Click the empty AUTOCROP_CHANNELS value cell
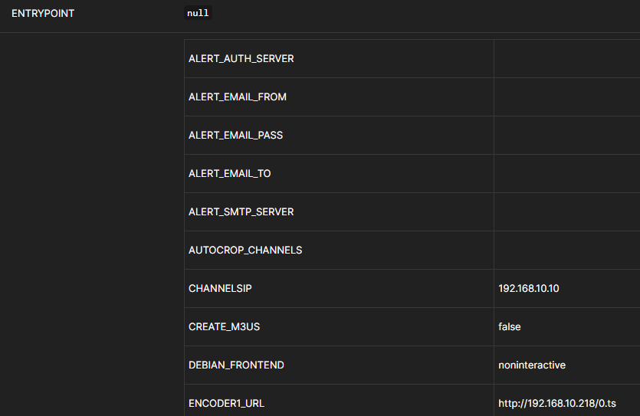This screenshot has width=640, height=416. (x=566, y=251)
